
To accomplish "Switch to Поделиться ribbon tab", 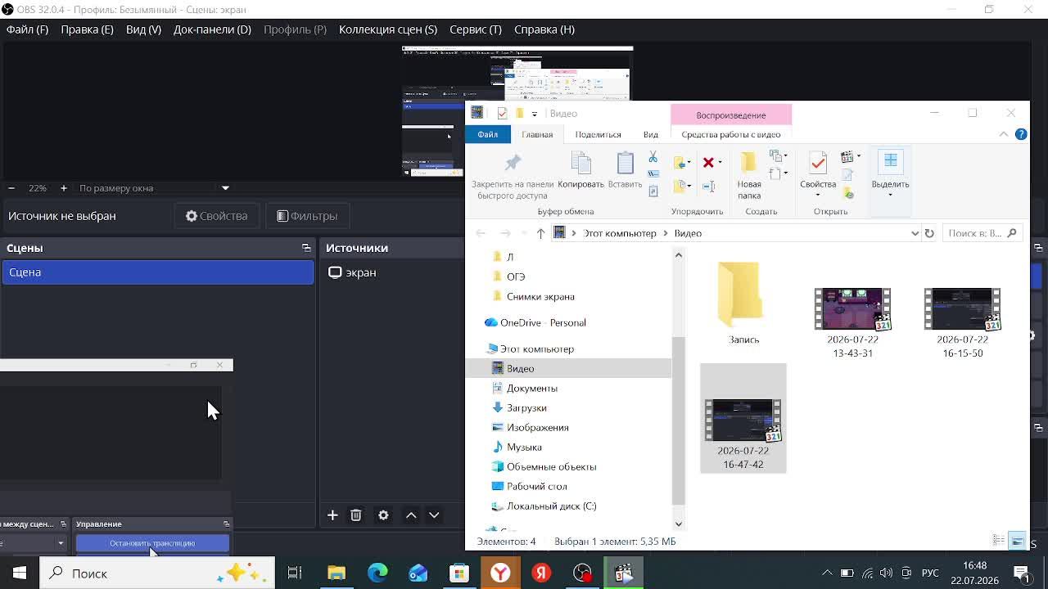I will [x=598, y=134].
